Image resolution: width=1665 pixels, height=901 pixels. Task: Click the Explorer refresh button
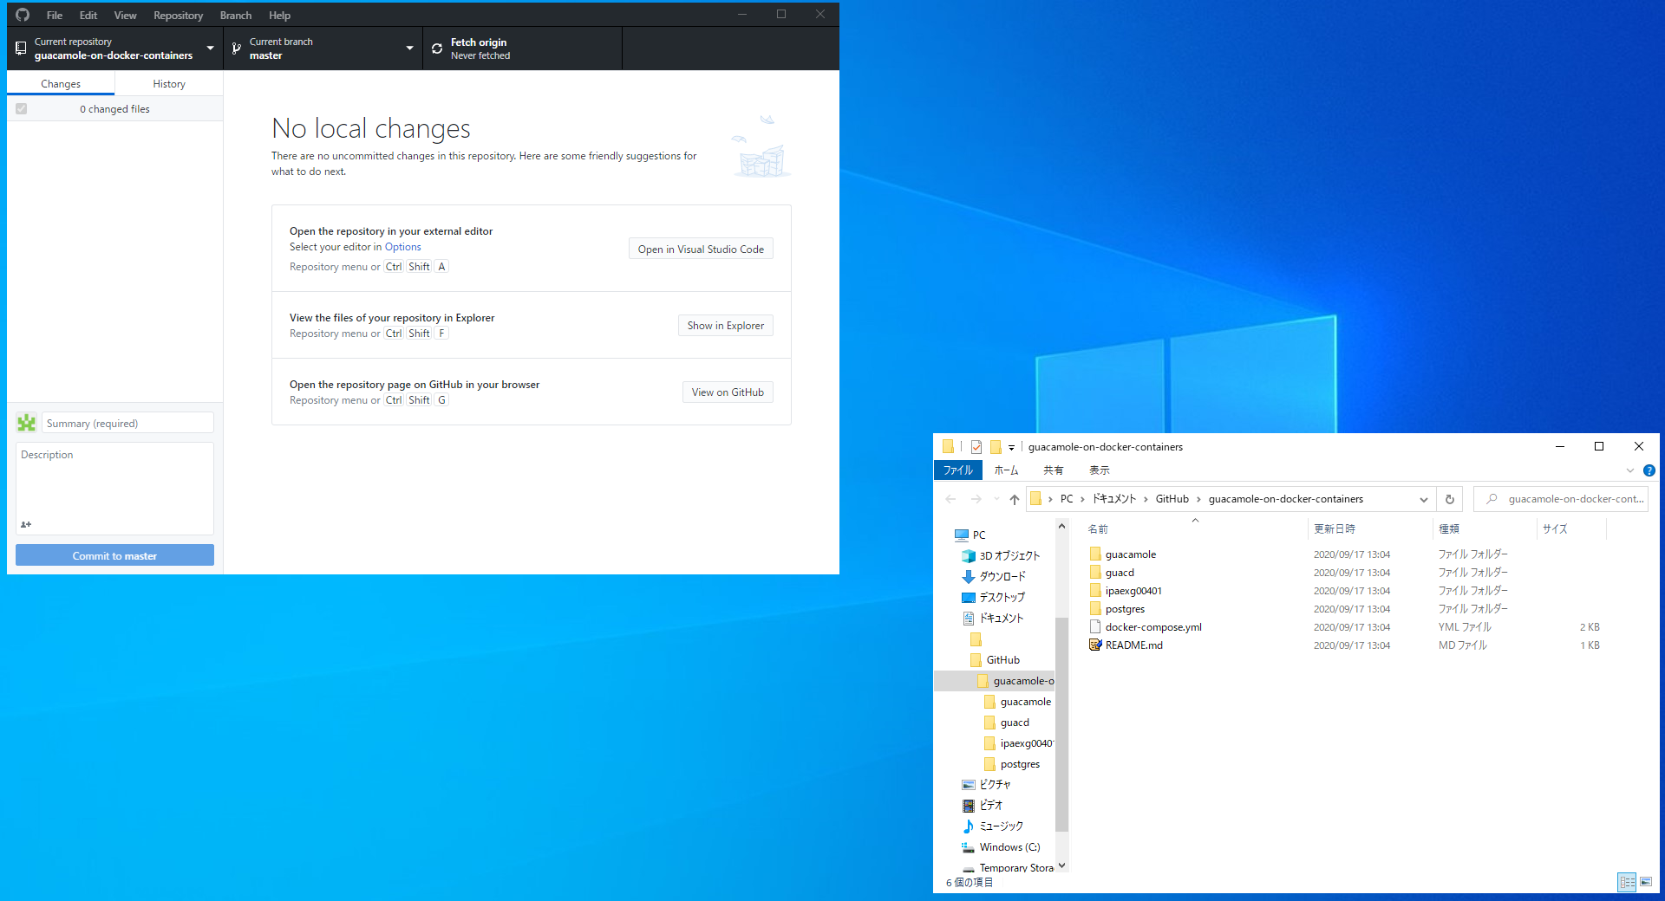pos(1450,499)
